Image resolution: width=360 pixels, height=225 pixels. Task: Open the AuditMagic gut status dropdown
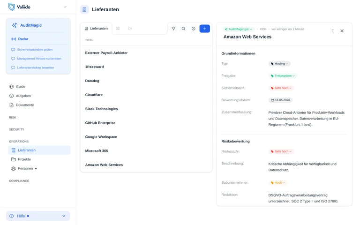238,29
